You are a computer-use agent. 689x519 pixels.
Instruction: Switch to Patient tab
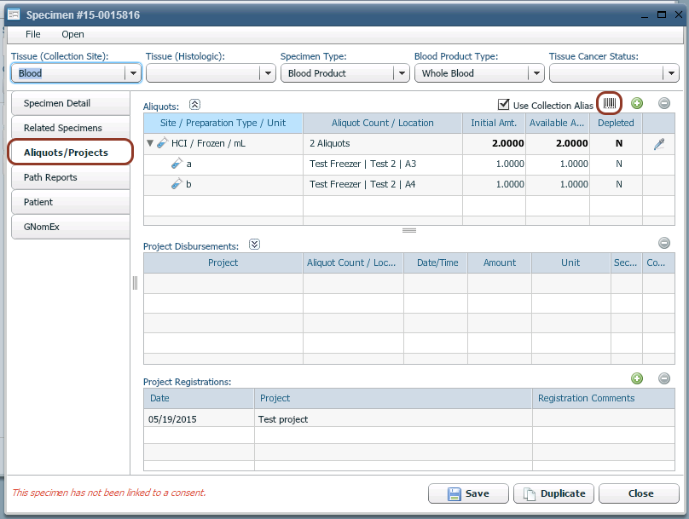[71, 202]
